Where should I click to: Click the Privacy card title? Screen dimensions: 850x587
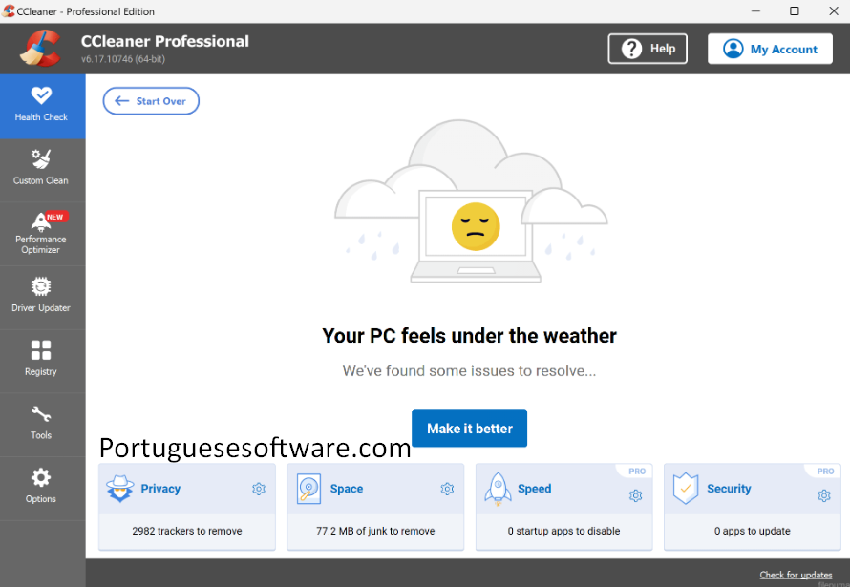point(160,489)
